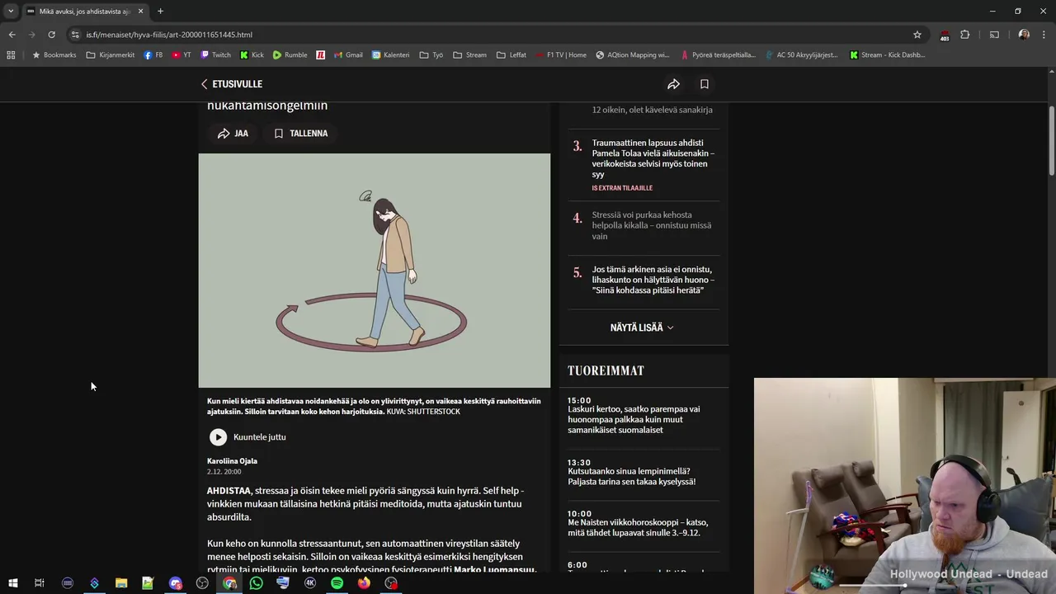Open the 4K downloader taskbar icon
1056x594 pixels.
tap(310, 583)
